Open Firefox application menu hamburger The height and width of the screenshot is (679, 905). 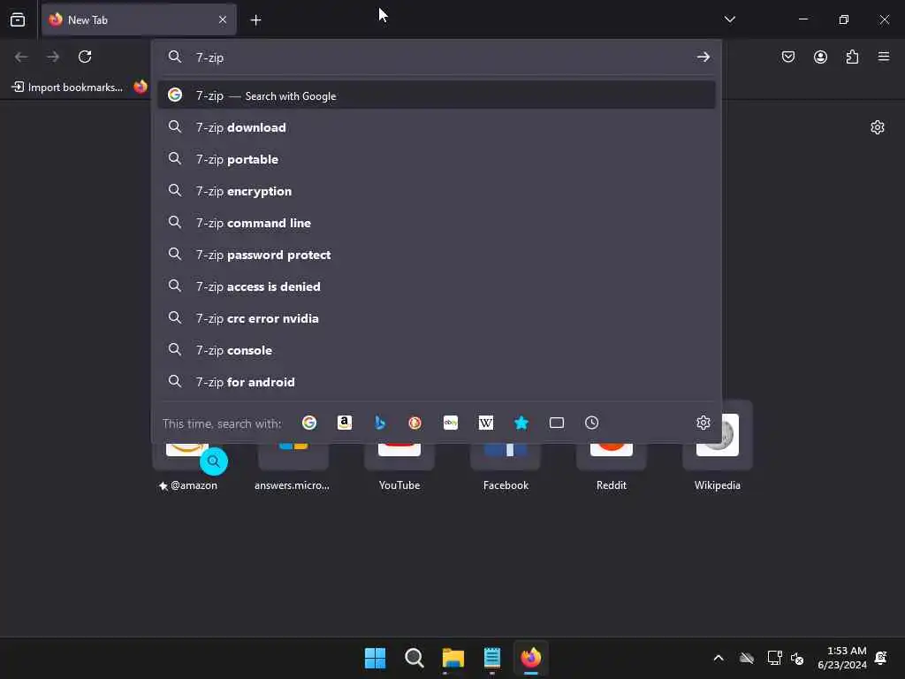click(x=884, y=57)
